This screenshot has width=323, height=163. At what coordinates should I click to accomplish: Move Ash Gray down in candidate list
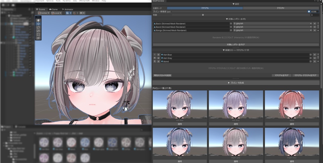pos(158,58)
